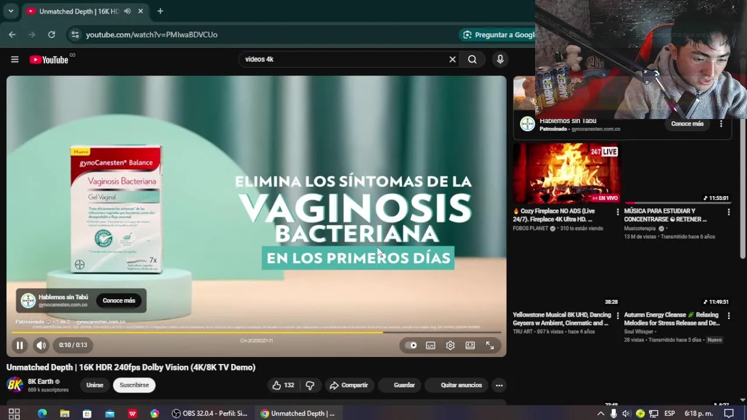Open ESP language input selector
The height and width of the screenshot is (420, 747).
(x=669, y=413)
